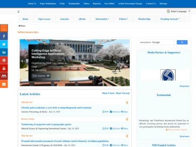Image resolution: width=196 pixels, height=147 pixels.
Task: Open the eBooks navigation tab
Action: click(82, 19)
